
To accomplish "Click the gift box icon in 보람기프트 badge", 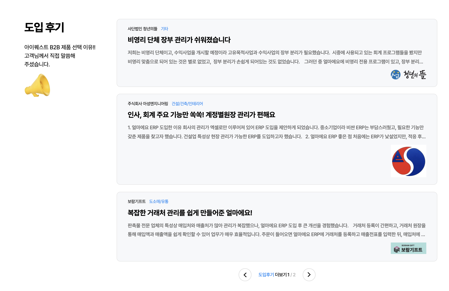I will pos(396,250).
